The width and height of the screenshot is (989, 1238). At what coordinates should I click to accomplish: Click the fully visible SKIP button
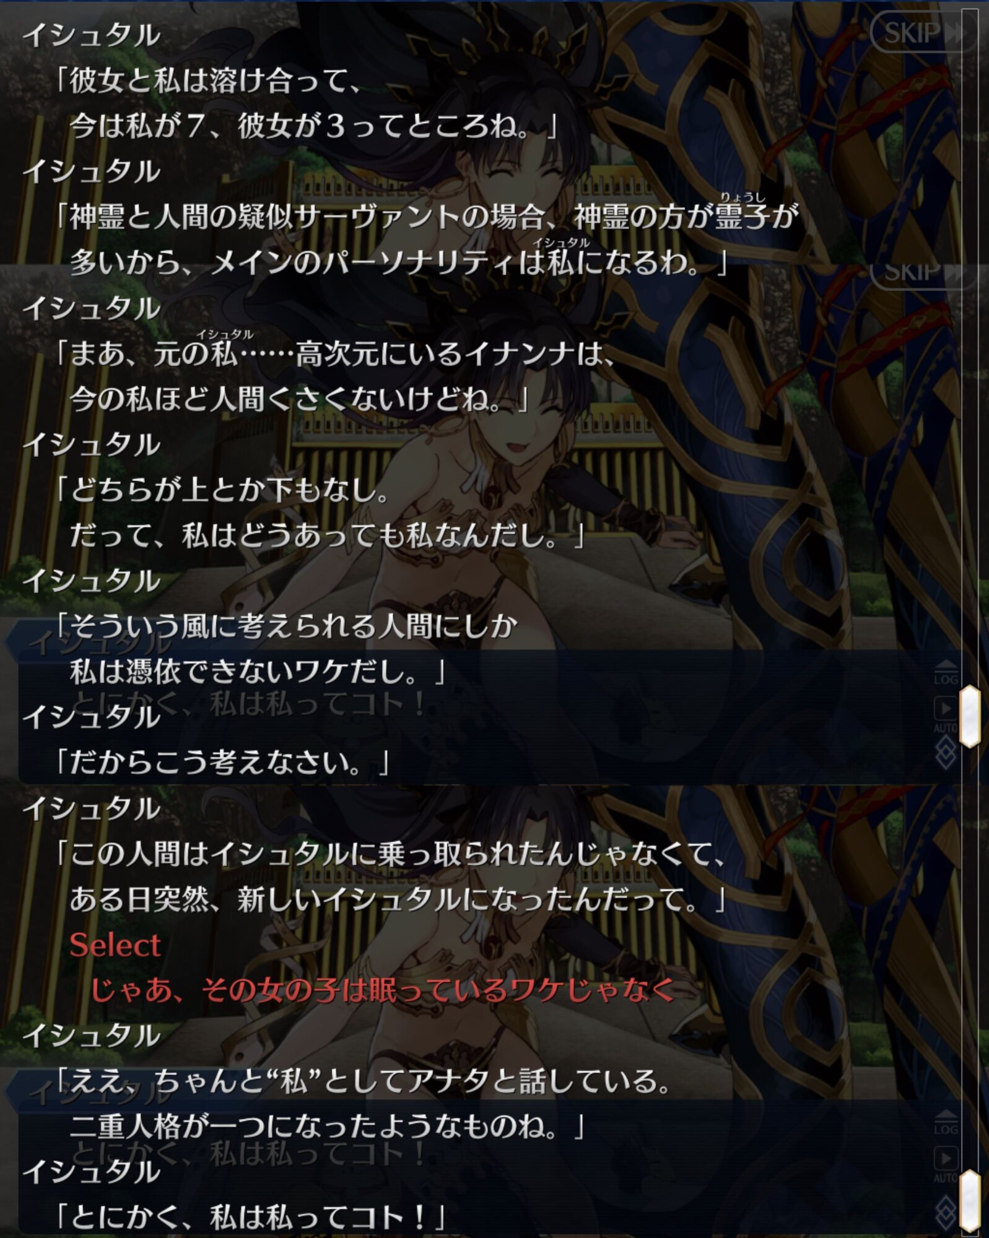[x=921, y=32]
